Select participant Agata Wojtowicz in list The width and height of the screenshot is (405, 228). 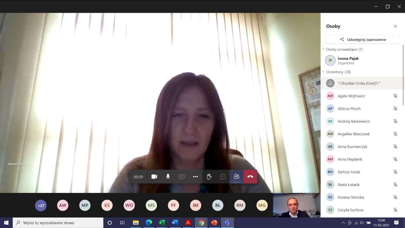(351, 96)
